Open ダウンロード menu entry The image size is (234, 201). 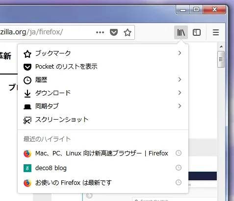[x=103, y=93]
